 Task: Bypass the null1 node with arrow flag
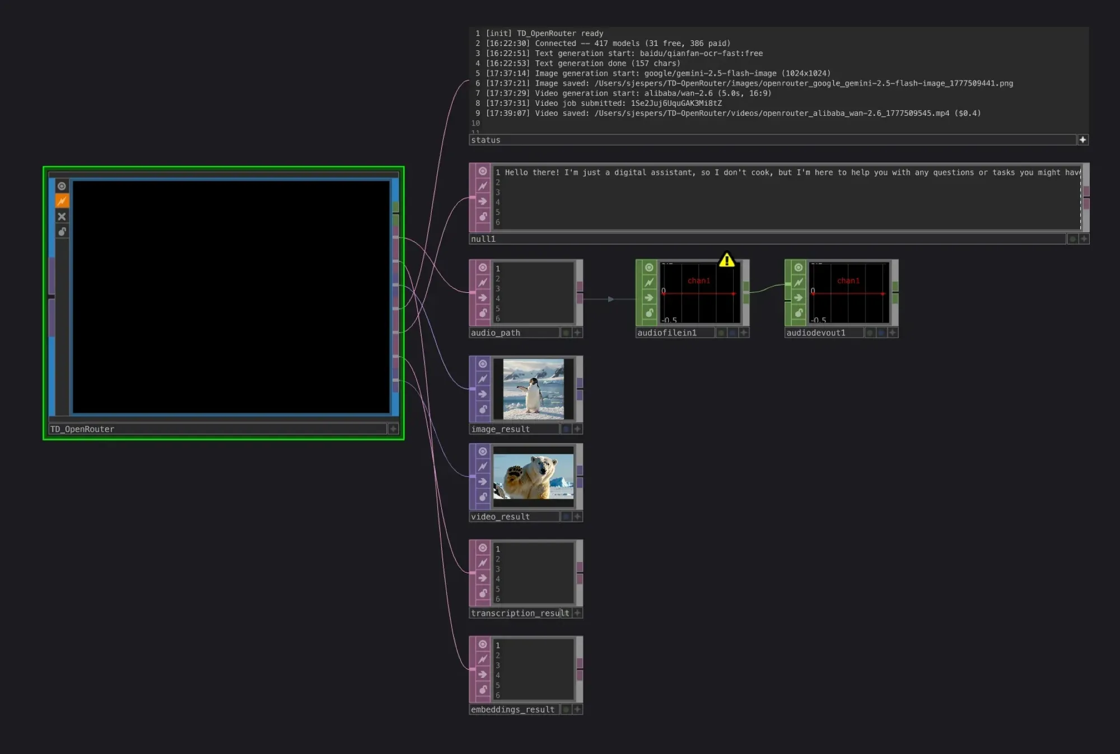[483, 201]
